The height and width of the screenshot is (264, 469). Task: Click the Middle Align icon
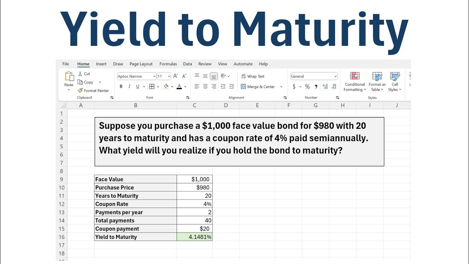pyautogui.click(x=205, y=76)
